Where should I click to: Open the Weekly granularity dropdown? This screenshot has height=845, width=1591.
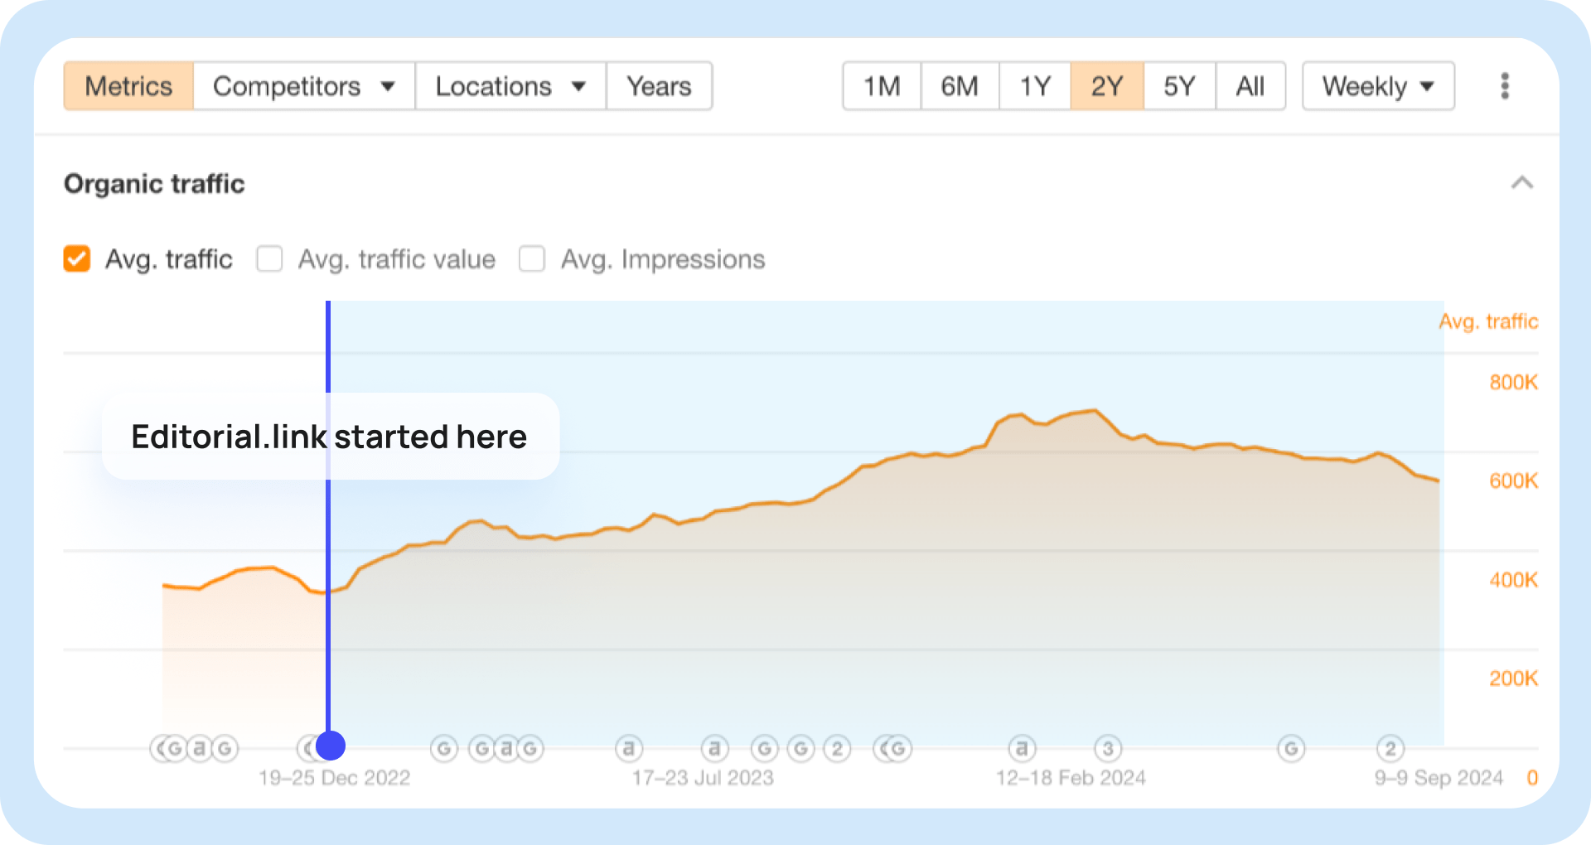(x=1379, y=86)
